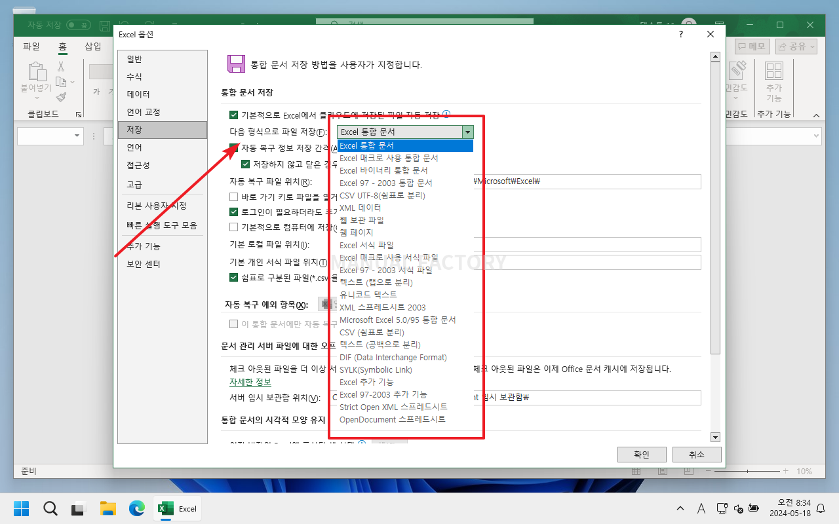Screen dimensions: 839x524
Task: Toggle '바로 가기 키로 파일을 열거나' checkbox
Action: click(234, 196)
